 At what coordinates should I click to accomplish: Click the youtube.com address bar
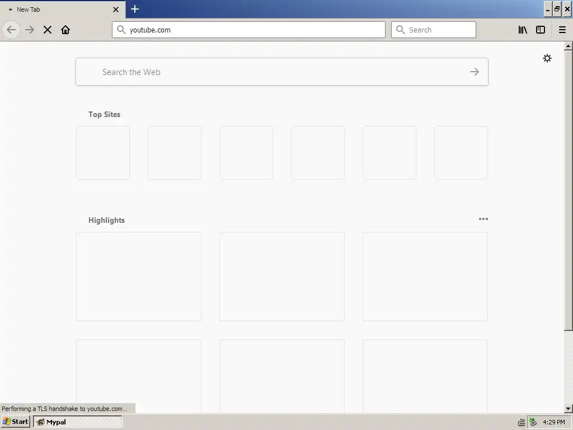[x=248, y=30]
